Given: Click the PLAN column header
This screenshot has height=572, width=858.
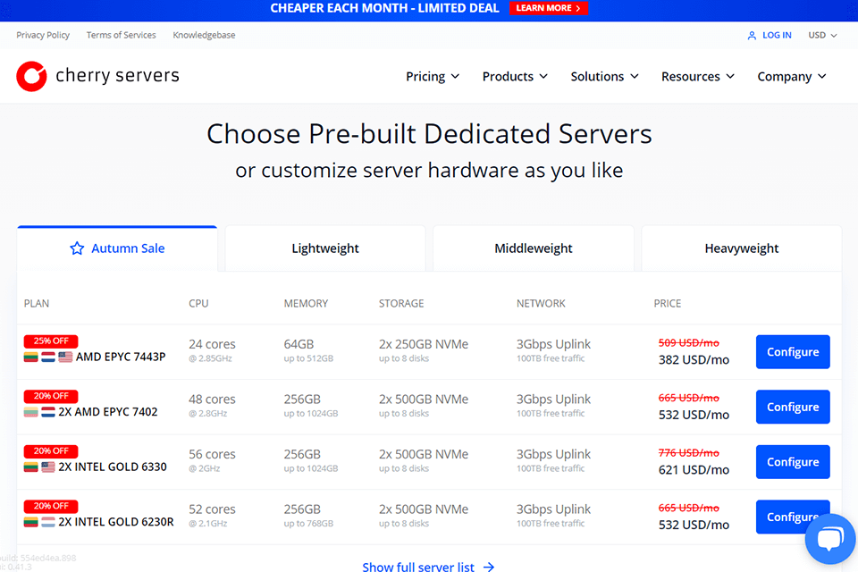Looking at the screenshot, I should pyautogui.click(x=36, y=304).
